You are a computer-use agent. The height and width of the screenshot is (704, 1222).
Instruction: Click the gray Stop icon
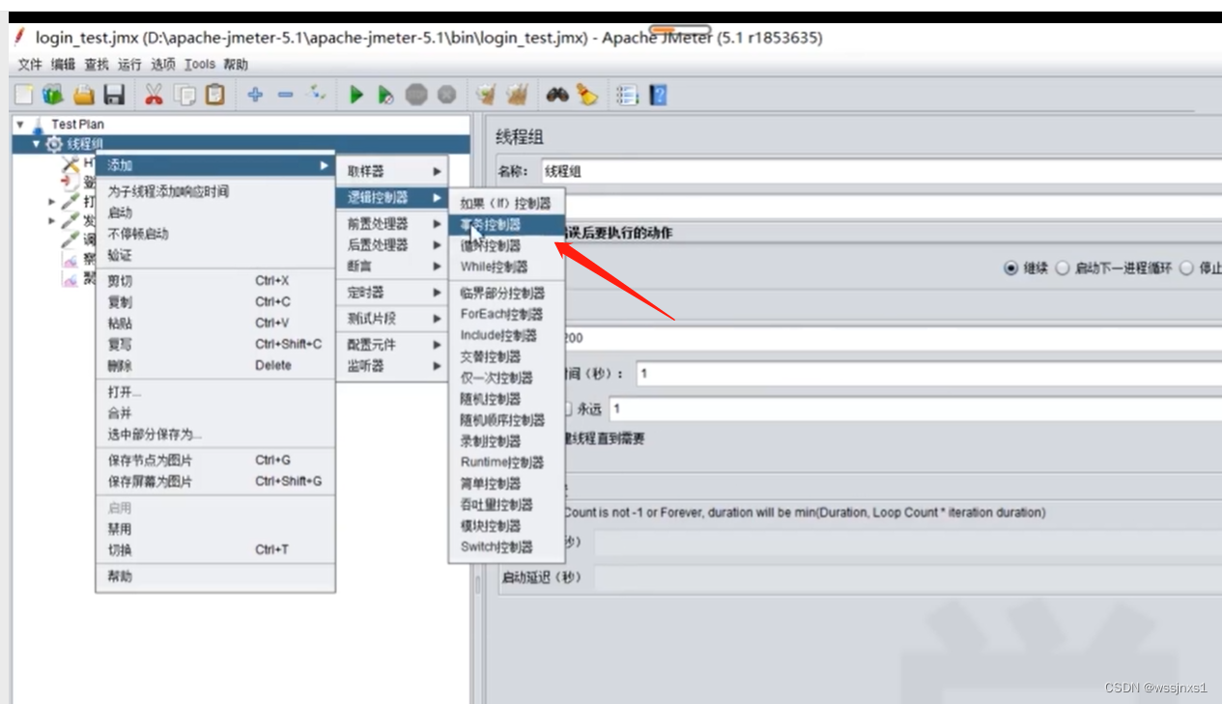point(416,95)
